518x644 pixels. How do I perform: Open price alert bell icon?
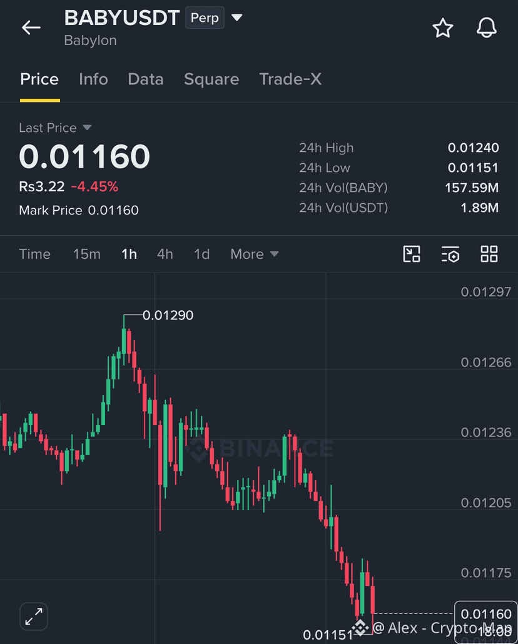coord(487,28)
